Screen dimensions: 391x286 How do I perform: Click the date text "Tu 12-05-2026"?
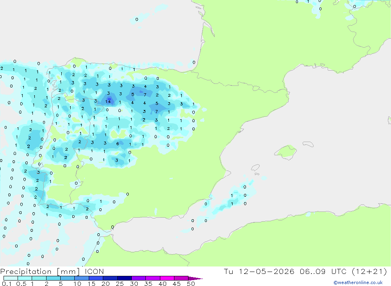(259, 271)
